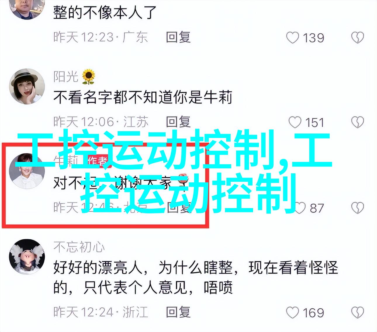Like the comment with 139 likes
The height and width of the screenshot is (332, 377).
293,38
